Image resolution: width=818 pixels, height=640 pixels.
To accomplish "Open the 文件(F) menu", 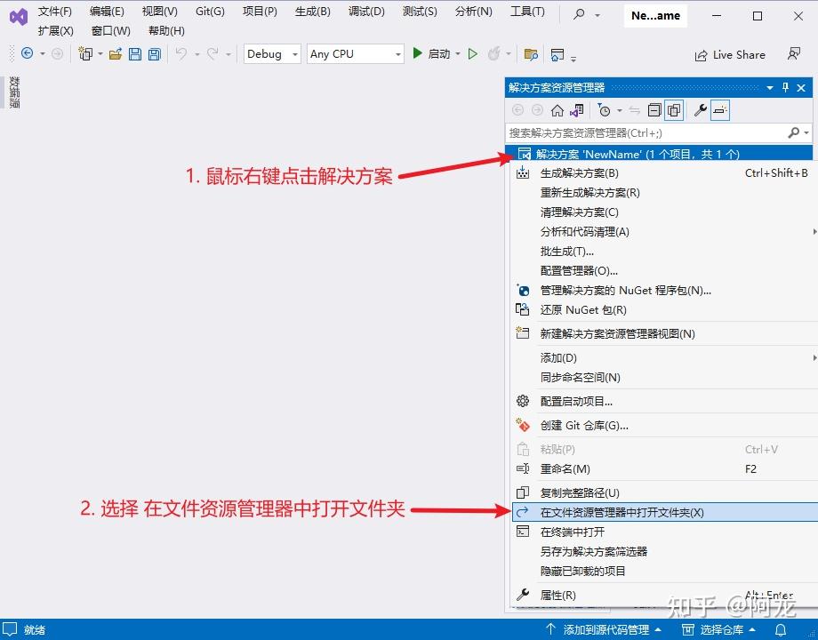I will point(54,12).
